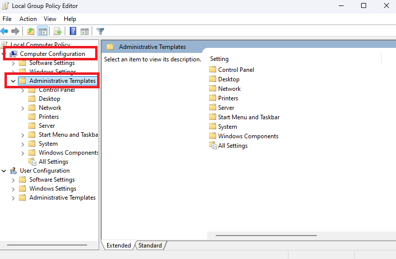The height and width of the screenshot is (259, 396).
Task: Click Start Menu and Taskbar folder icon in right pane
Action: (x=213, y=117)
